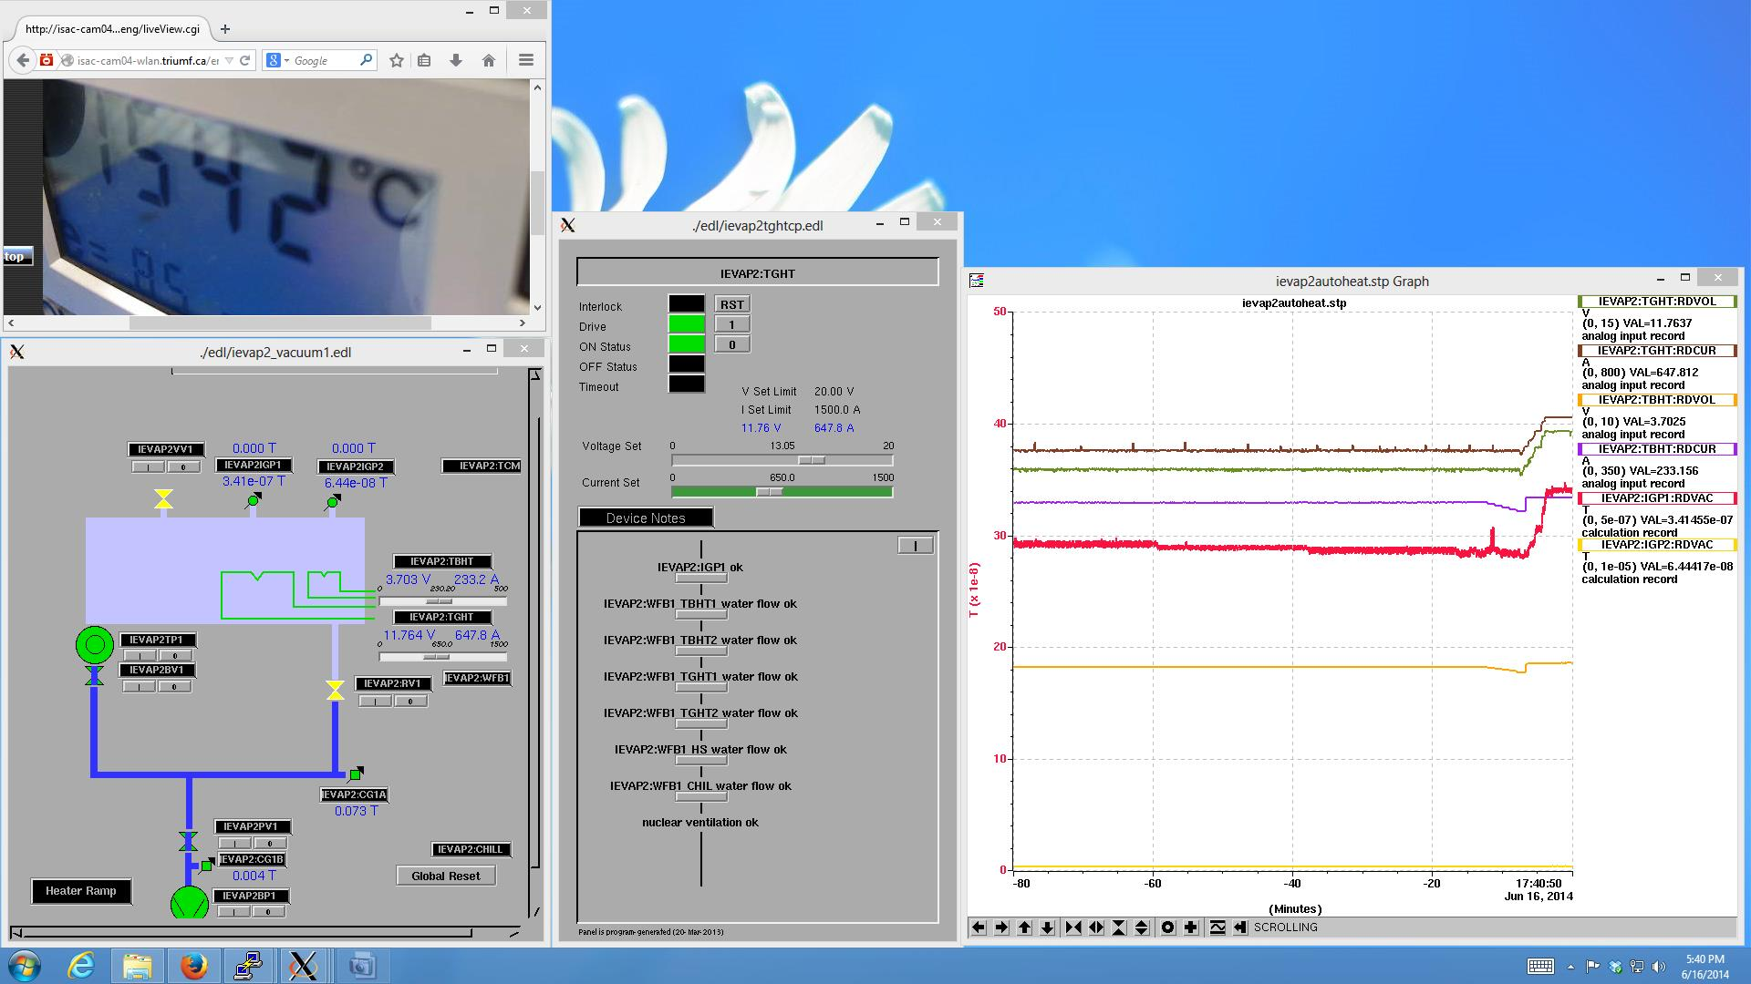The height and width of the screenshot is (984, 1751).
Task: Click the RST interlock reset button
Action: click(732, 304)
